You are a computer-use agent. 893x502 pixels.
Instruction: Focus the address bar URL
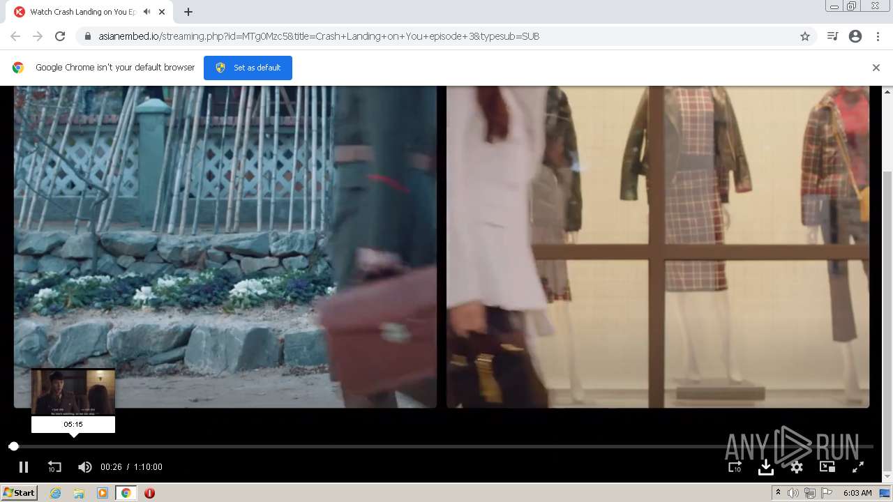point(319,36)
